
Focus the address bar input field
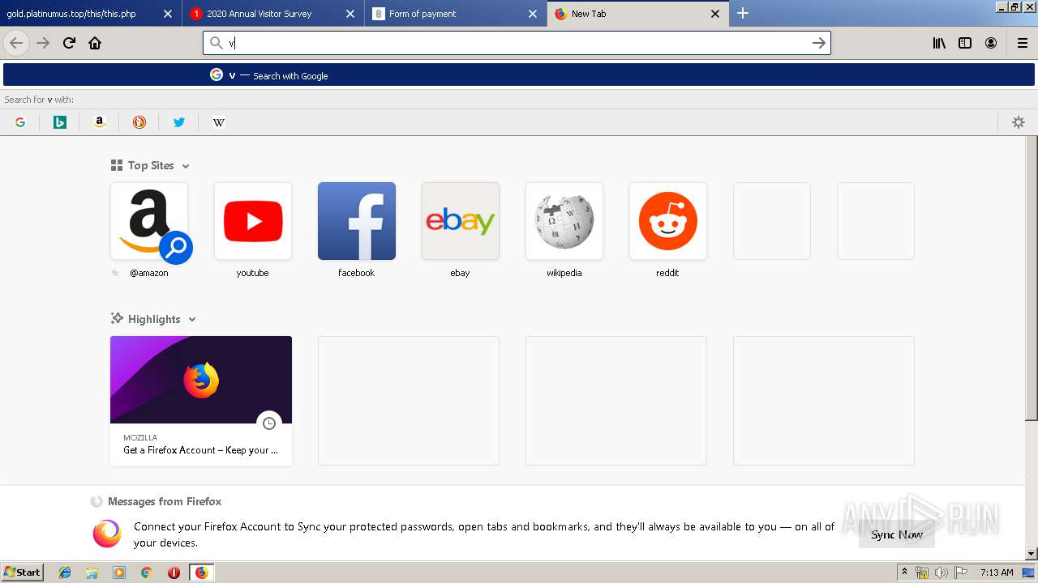click(517, 43)
